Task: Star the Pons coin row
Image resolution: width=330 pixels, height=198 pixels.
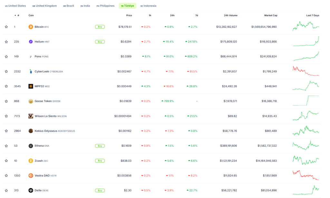Action: (6, 57)
